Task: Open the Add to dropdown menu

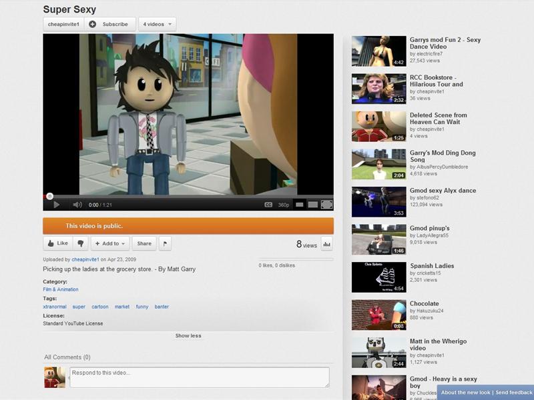Action: [x=111, y=243]
